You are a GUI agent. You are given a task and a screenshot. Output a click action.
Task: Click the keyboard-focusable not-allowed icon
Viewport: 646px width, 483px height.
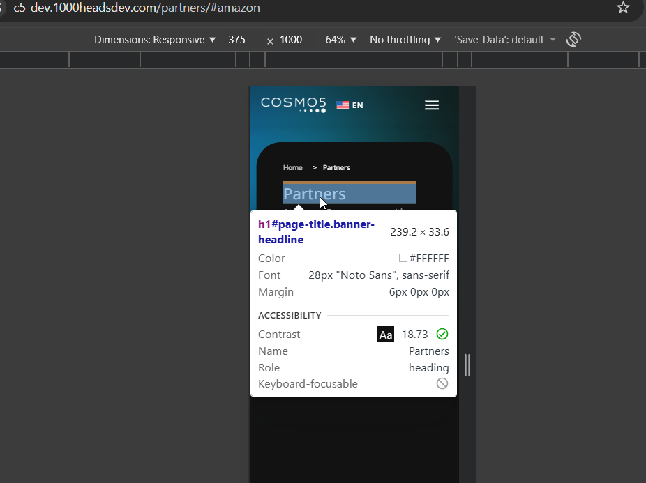click(x=442, y=383)
